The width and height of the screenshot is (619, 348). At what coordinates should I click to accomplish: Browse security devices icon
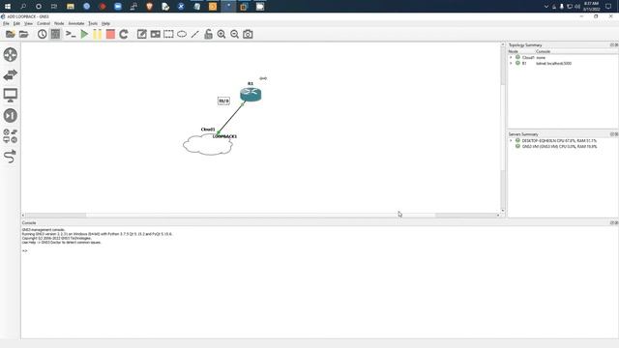11,116
